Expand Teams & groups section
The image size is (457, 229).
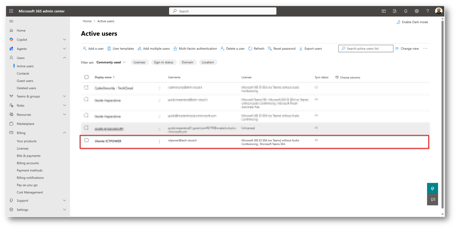64,96
